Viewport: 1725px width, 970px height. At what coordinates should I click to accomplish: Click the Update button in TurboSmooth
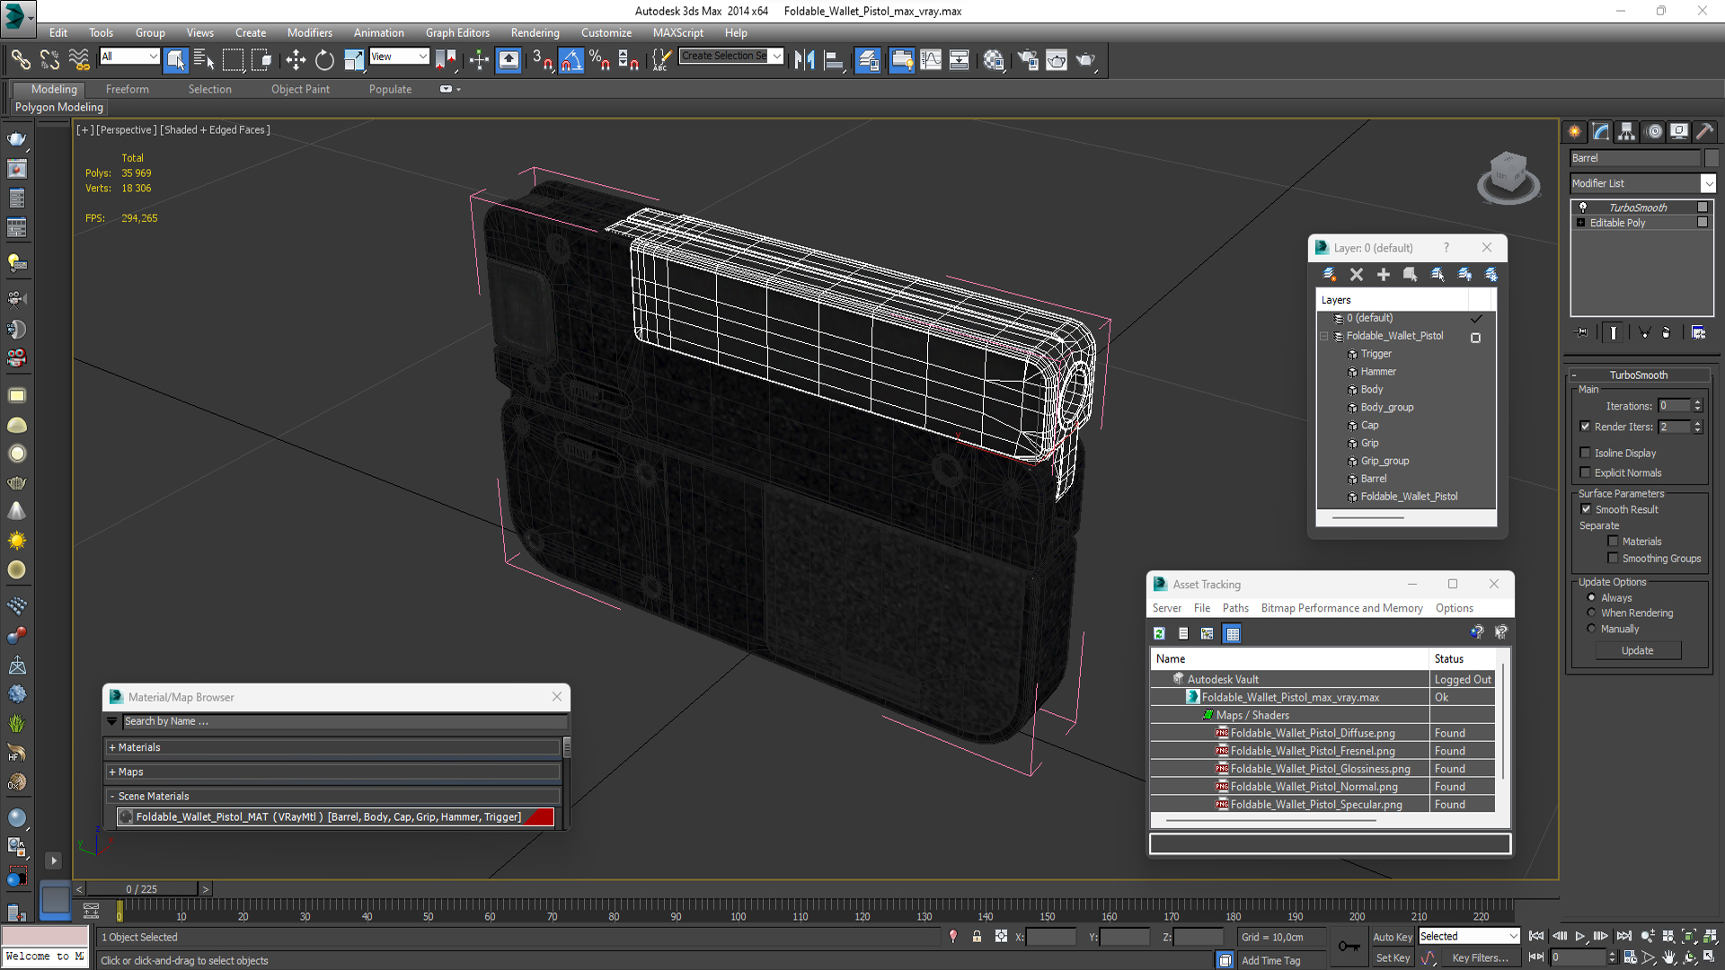[1637, 650]
